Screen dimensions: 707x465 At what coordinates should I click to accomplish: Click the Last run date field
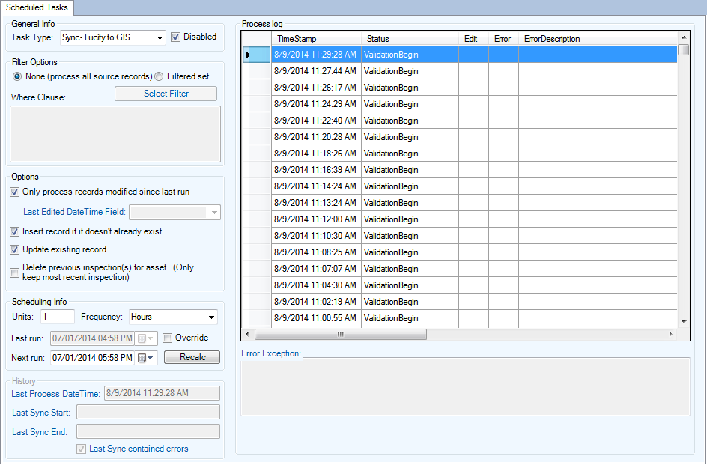click(x=92, y=338)
